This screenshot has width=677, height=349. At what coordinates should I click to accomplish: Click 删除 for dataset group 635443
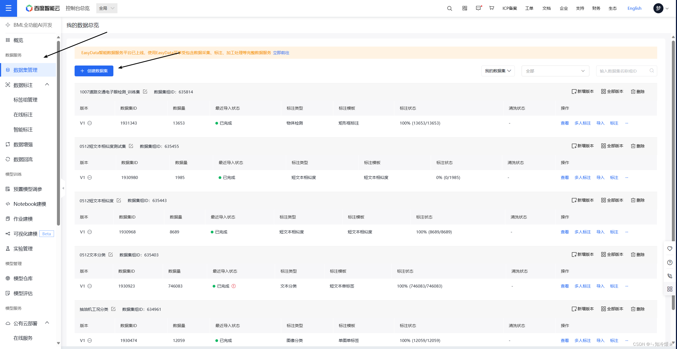coord(638,200)
